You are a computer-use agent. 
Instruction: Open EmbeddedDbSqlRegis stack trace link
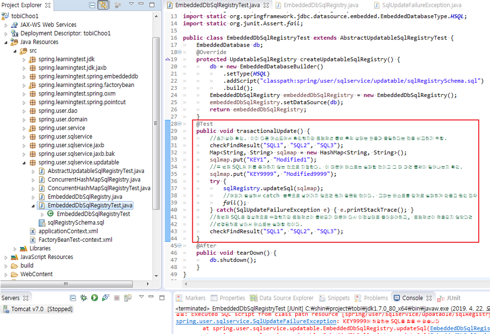(460, 328)
